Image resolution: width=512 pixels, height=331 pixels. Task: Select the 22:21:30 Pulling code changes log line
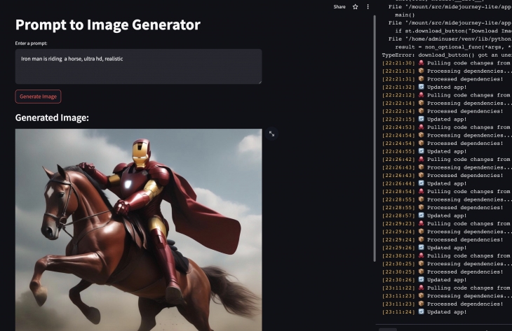pyautogui.click(x=447, y=63)
